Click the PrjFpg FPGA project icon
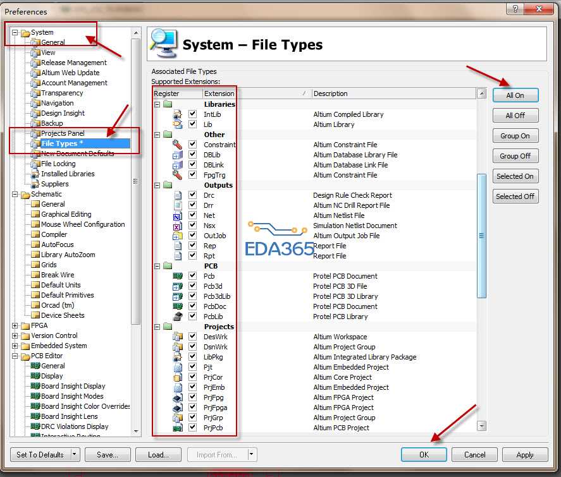 178,397
